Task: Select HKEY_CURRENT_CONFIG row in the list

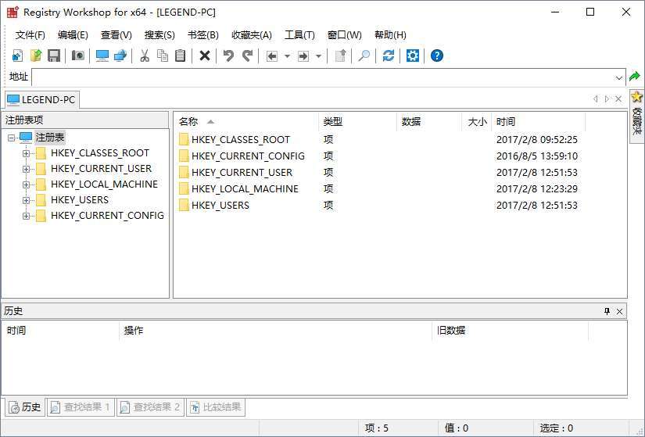Action: pyautogui.click(x=378, y=156)
